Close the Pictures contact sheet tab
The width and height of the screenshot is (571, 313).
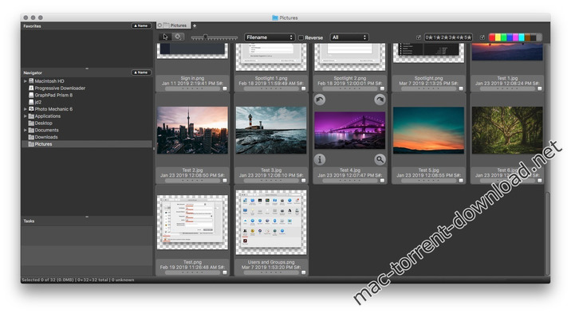coord(159,25)
